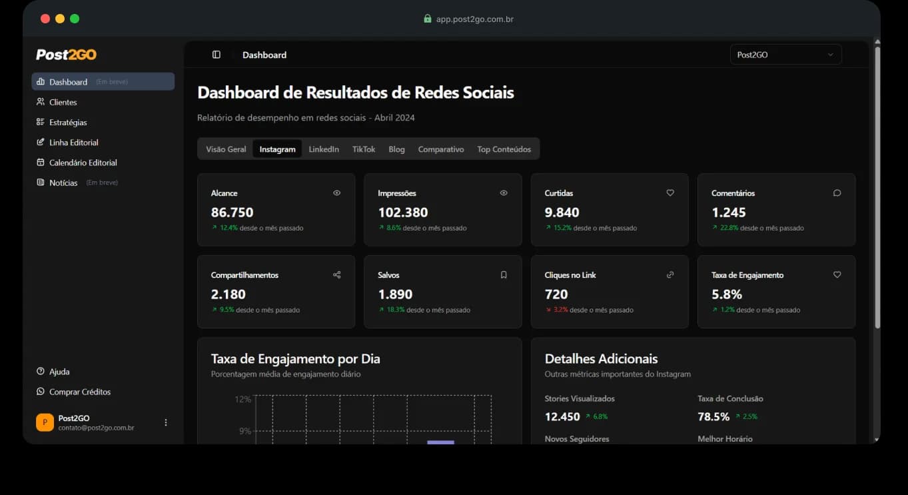The image size is (908, 495).
Task: Select the Instagram tab
Action: 277,149
